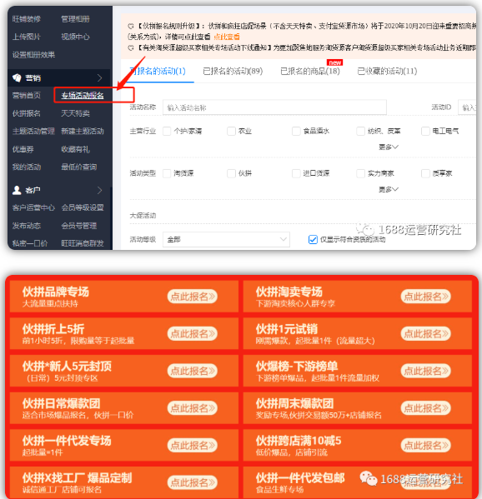Click 点此报名 for 伙爆榜-下游榜单

point(425,371)
